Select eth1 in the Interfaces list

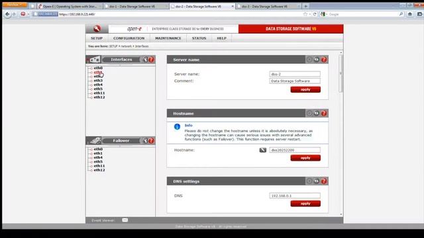pyautogui.click(x=98, y=72)
